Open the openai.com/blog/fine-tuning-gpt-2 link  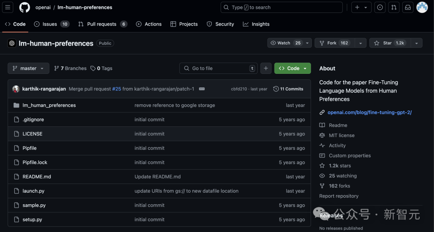click(369, 112)
